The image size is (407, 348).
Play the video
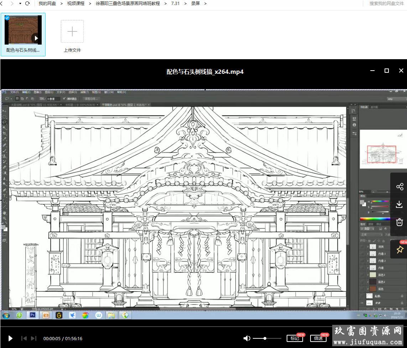[10, 338]
